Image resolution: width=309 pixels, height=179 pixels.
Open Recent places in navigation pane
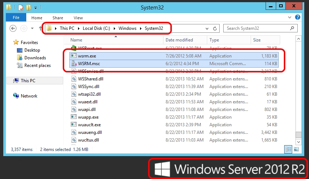tap(38, 65)
